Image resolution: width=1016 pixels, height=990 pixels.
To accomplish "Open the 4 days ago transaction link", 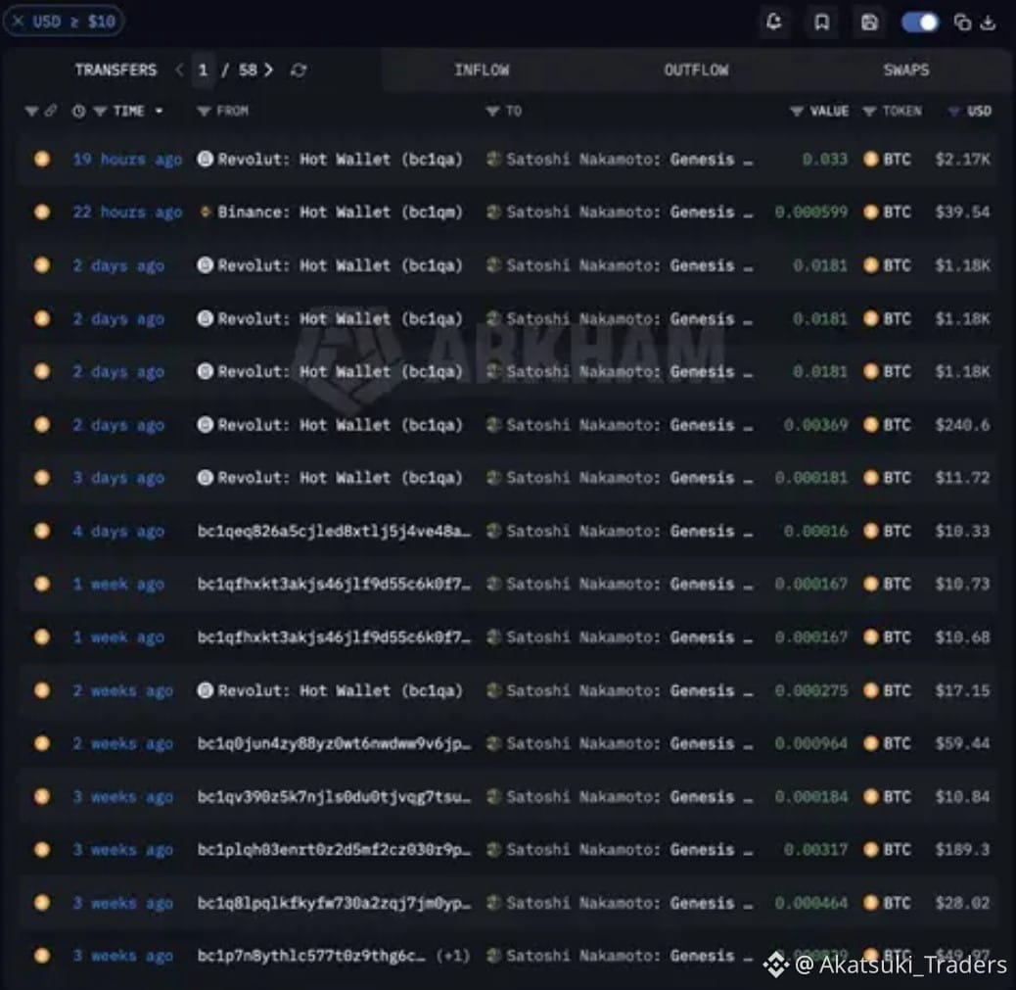I will [117, 531].
